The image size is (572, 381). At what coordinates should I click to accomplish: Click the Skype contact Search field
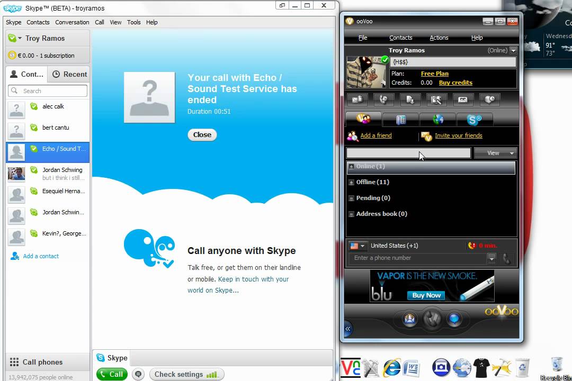click(x=48, y=91)
